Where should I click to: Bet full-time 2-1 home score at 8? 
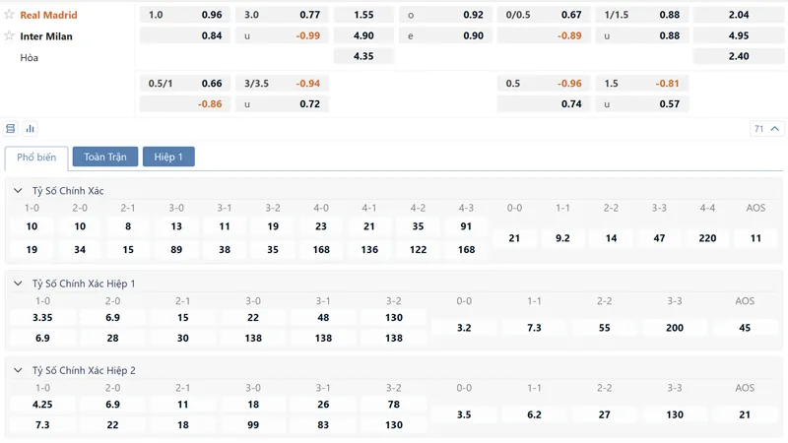point(128,226)
